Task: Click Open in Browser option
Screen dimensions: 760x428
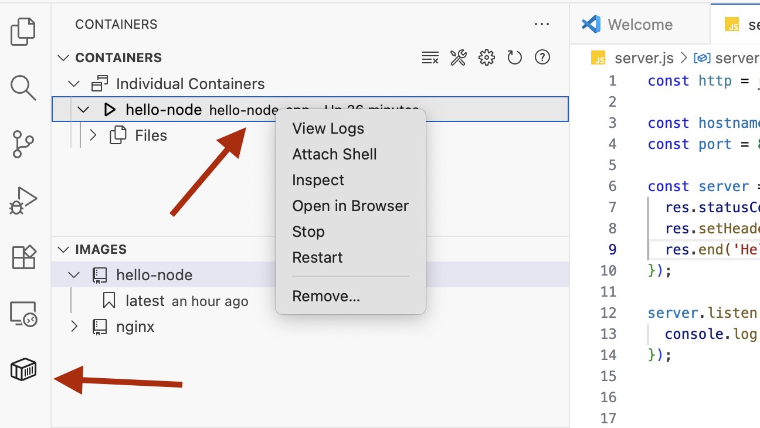Action: (350, 206)
